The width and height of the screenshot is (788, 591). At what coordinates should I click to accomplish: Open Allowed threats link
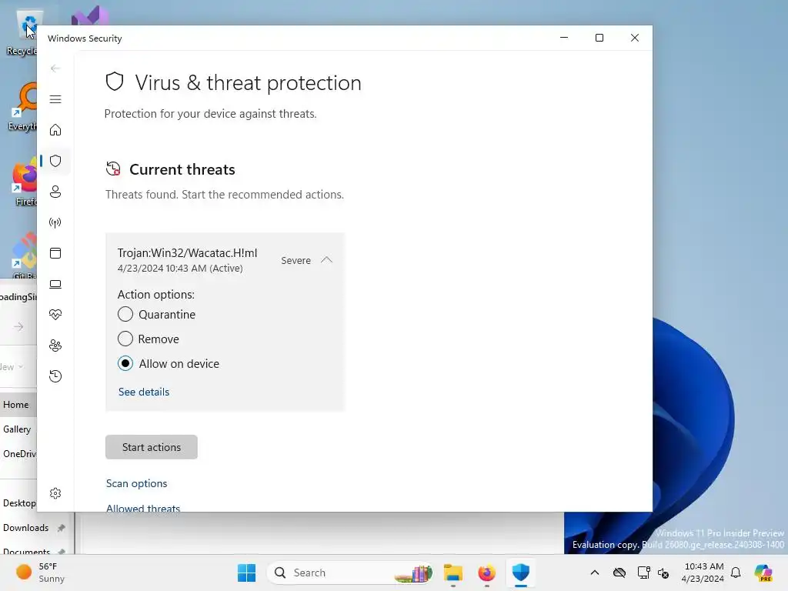[143, 508]
